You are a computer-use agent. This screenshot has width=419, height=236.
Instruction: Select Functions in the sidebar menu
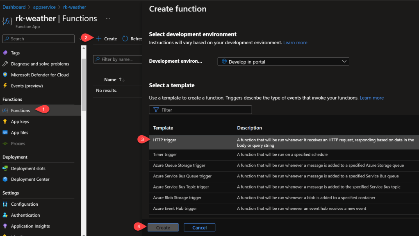tap(20, 111)
